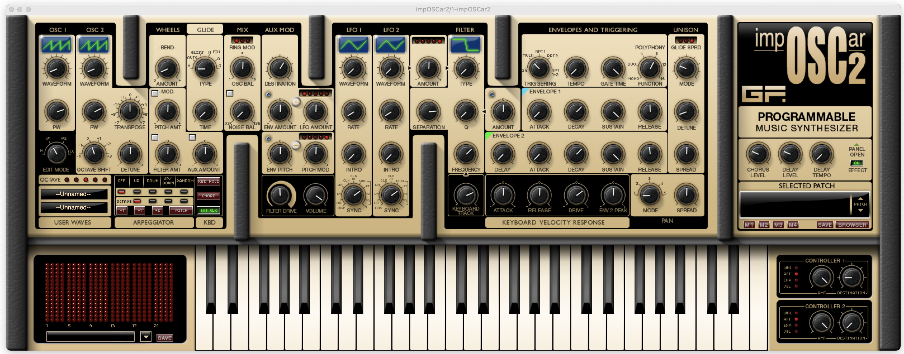The image size is (904, 354).
Task: Click the plus icon beside ENV PITCH knob
Action: 296,145
